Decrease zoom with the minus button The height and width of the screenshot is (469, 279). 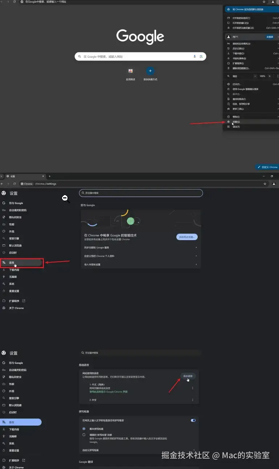[255, 76]
